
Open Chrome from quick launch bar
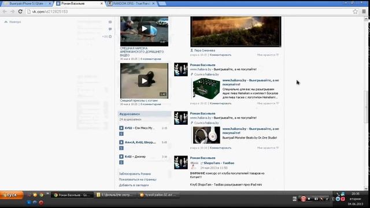coord(41,195)
